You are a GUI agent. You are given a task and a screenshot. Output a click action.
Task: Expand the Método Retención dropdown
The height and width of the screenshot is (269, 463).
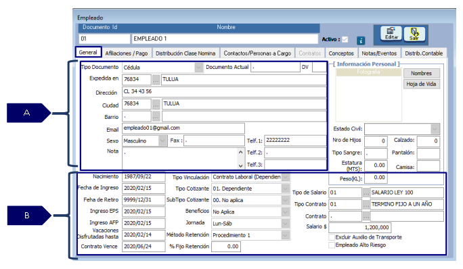pyautogui.click(x=285, y=235)
